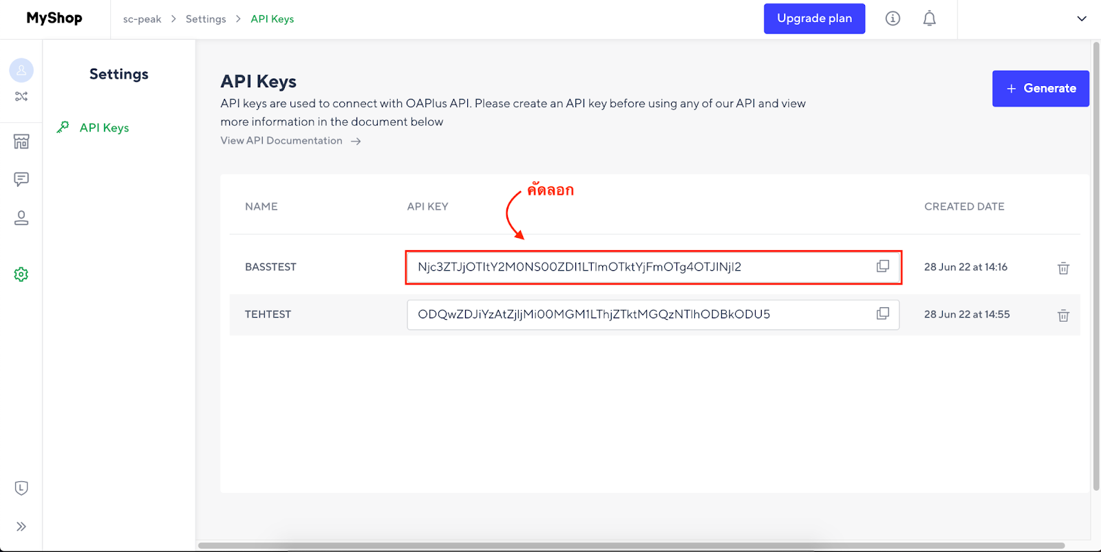This screenshot has width=1101, height=552.
Task: Collapse the sidebar with the double-arrow chevron
Action: 21,527
